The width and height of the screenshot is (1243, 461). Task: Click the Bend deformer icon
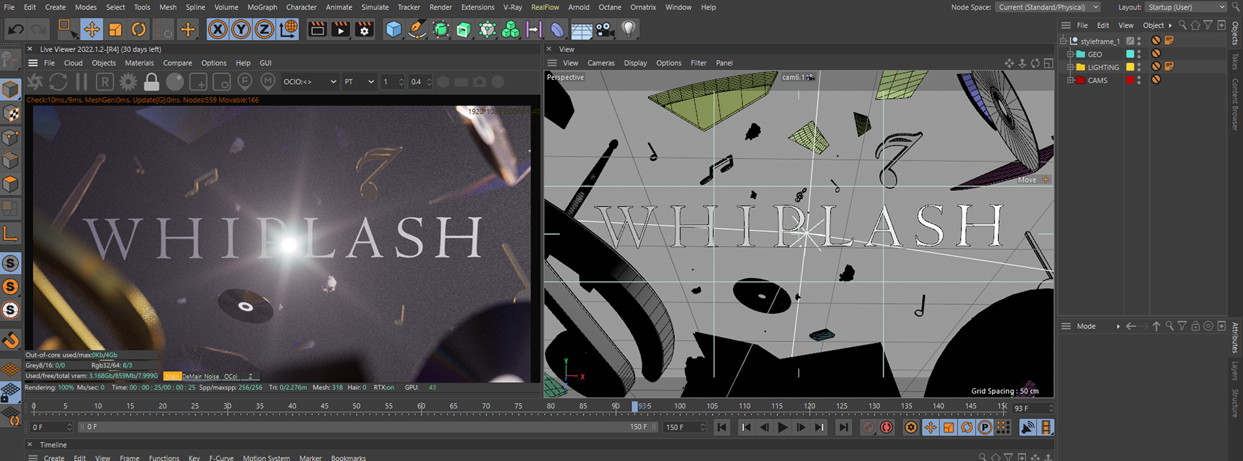tap(557, 29)
